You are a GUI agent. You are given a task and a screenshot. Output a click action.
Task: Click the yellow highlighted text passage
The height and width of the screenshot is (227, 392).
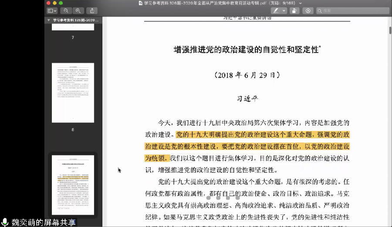click(247, 146)
